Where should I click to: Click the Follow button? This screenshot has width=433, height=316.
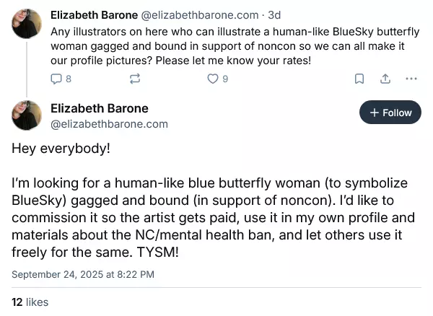coord(390,113)
